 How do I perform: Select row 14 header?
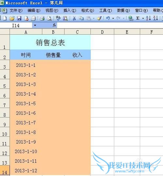pos(5,170)
